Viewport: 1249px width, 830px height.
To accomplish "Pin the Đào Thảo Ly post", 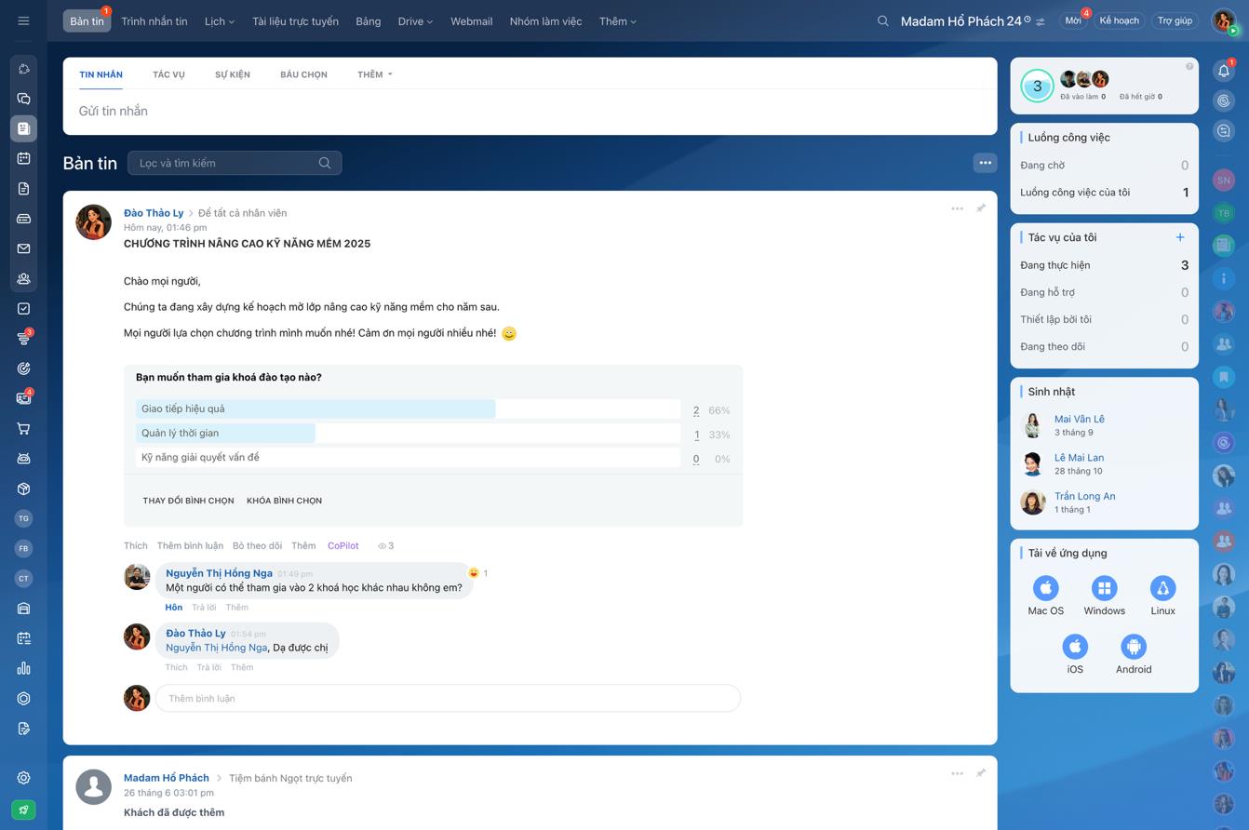I will (x=980, y=208).
